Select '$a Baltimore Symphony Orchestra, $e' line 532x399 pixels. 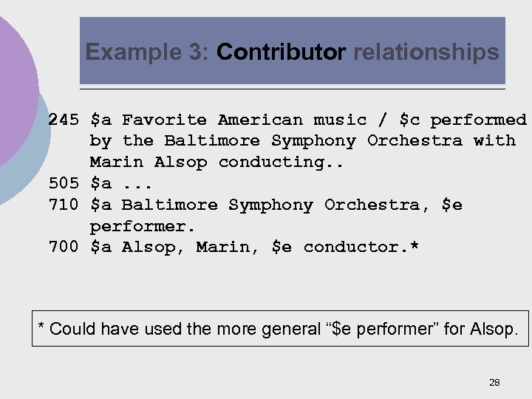(x=276, y=205)
